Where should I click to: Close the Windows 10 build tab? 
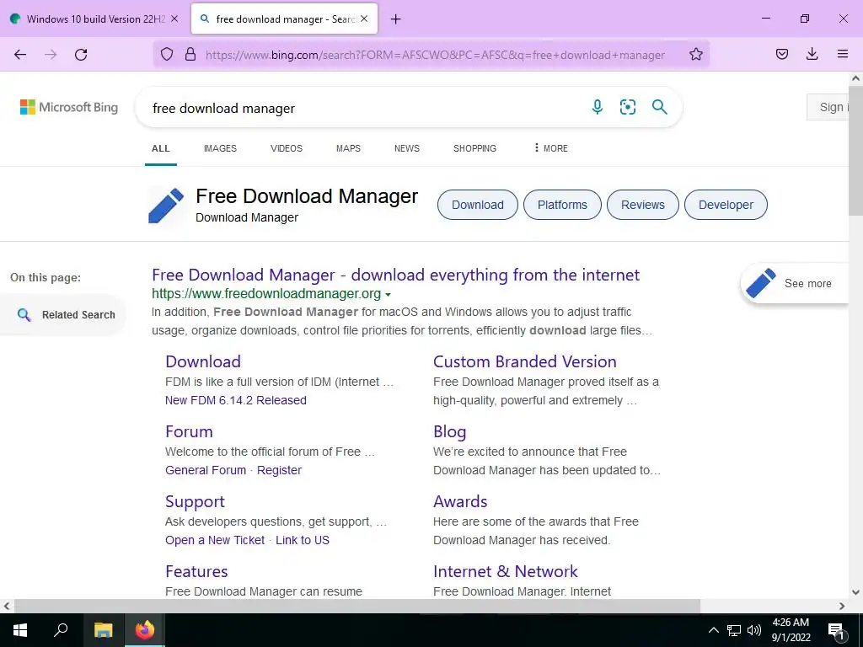(174, 19)
